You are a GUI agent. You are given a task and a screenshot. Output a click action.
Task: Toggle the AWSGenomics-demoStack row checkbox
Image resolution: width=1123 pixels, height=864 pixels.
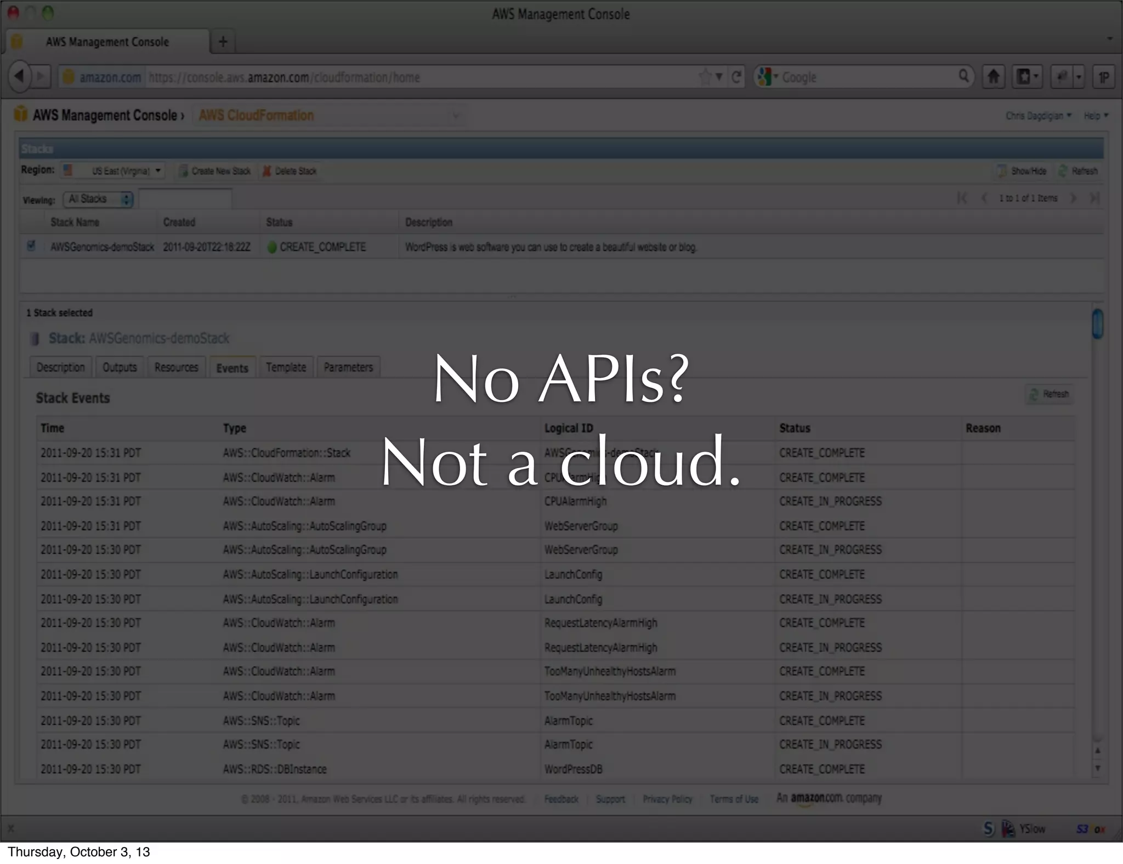point(31,246)
